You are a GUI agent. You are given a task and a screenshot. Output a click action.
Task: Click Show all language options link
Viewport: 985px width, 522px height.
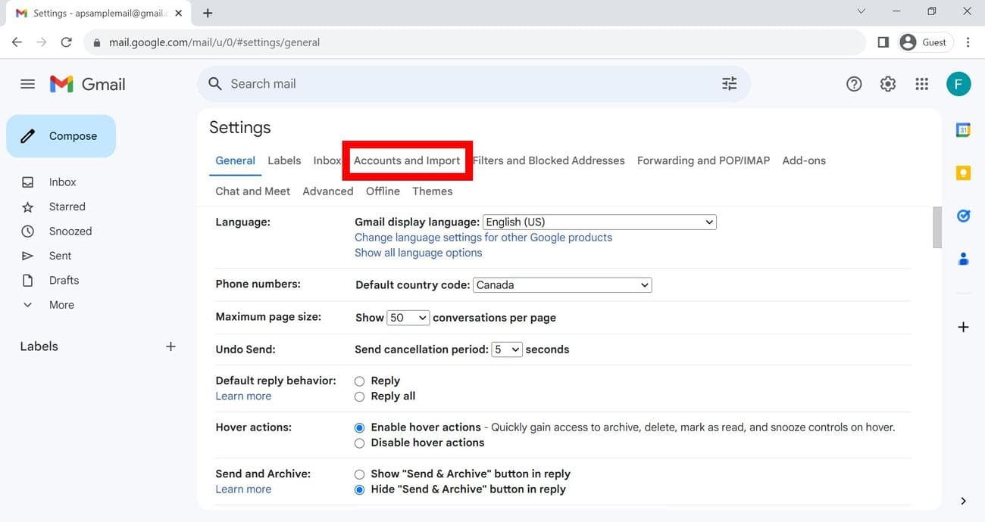coord(418,253)
